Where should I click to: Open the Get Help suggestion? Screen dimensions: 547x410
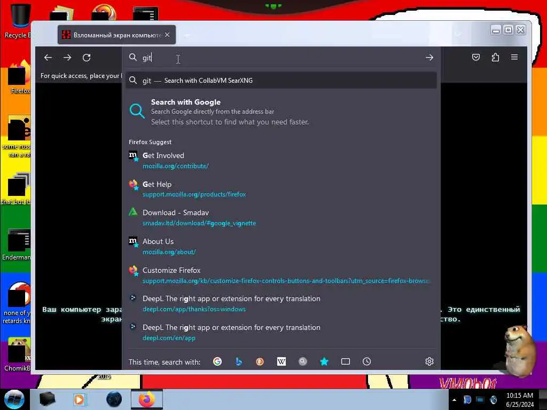click(x=281, y=189)
